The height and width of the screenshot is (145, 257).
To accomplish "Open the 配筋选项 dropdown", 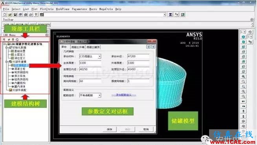I will [99, 95].
